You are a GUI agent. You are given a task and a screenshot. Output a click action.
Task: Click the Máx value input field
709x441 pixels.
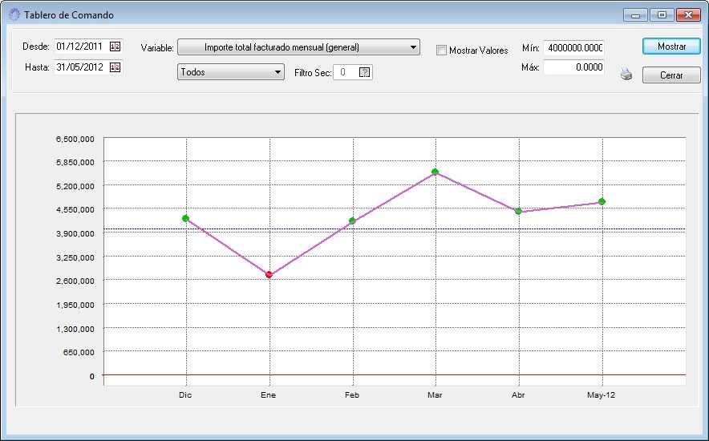pos(573,67)
